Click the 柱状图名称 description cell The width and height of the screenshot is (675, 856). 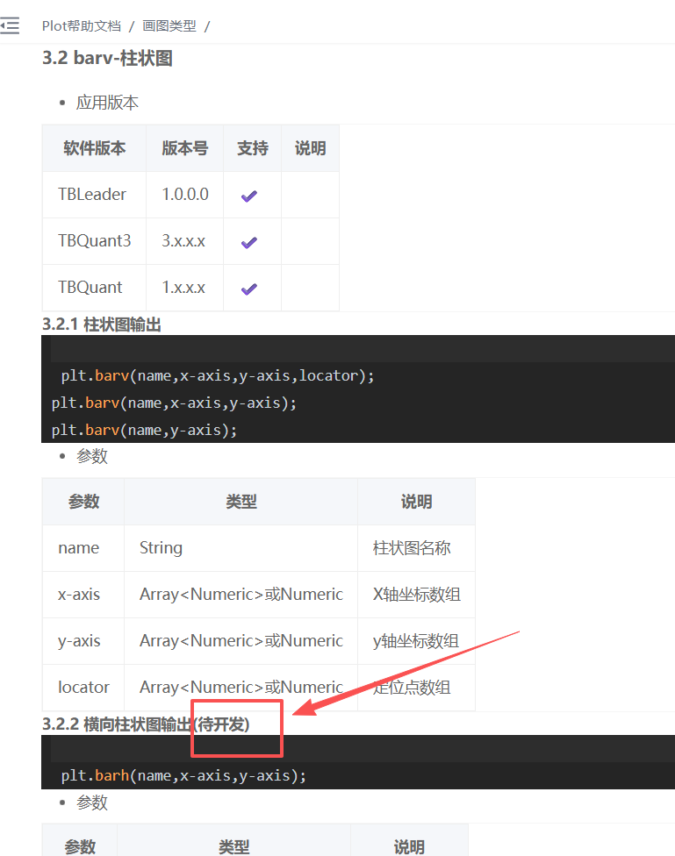[412, 548]
